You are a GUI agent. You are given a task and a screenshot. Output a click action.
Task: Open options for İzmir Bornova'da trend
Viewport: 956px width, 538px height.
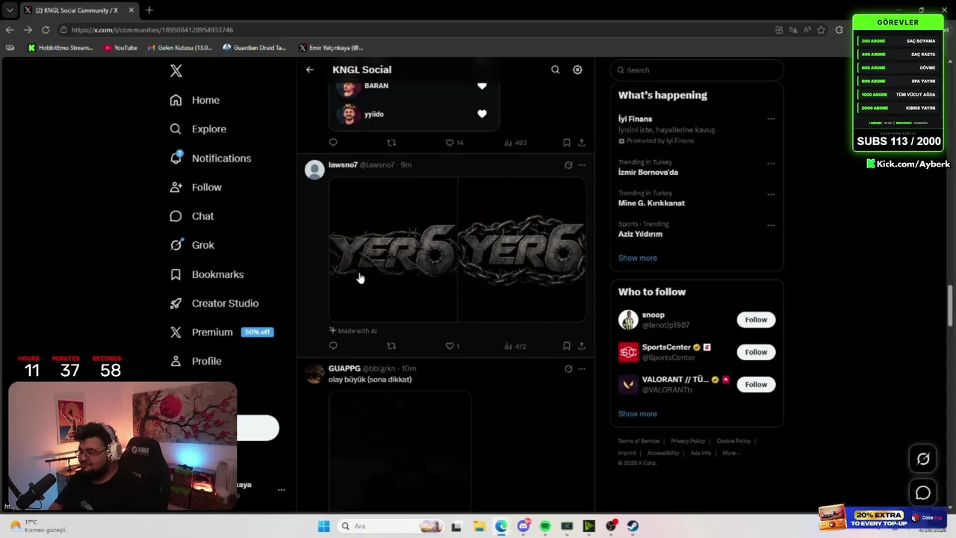click(771, 164)
